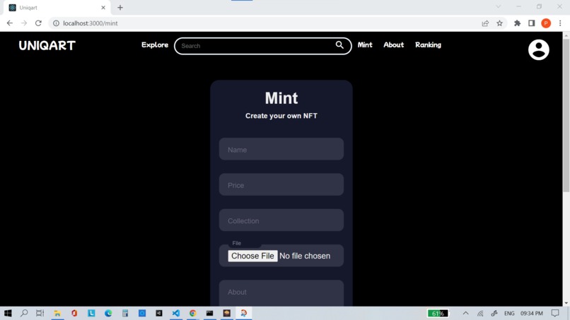Bookmark this page with the star icon
570x320 pixels.
click(x=499, y=23)
